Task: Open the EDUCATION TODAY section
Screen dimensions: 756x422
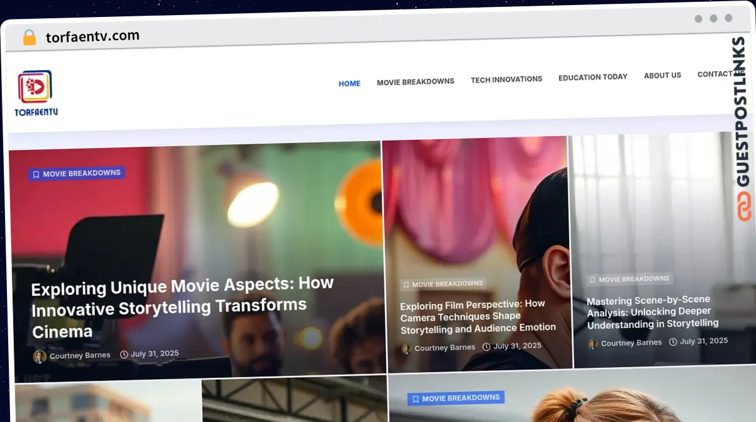Action: coord(592,77)
